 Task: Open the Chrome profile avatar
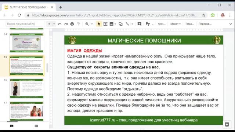[223, 15]
